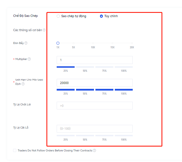The height and width of the screenshot is (162, 182).
Task: Choose 50% segment under Multiplier
Action: 85,67
